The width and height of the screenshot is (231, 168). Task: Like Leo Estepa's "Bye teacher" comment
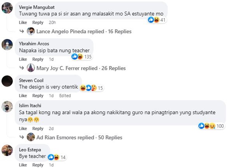pos(23,165)
